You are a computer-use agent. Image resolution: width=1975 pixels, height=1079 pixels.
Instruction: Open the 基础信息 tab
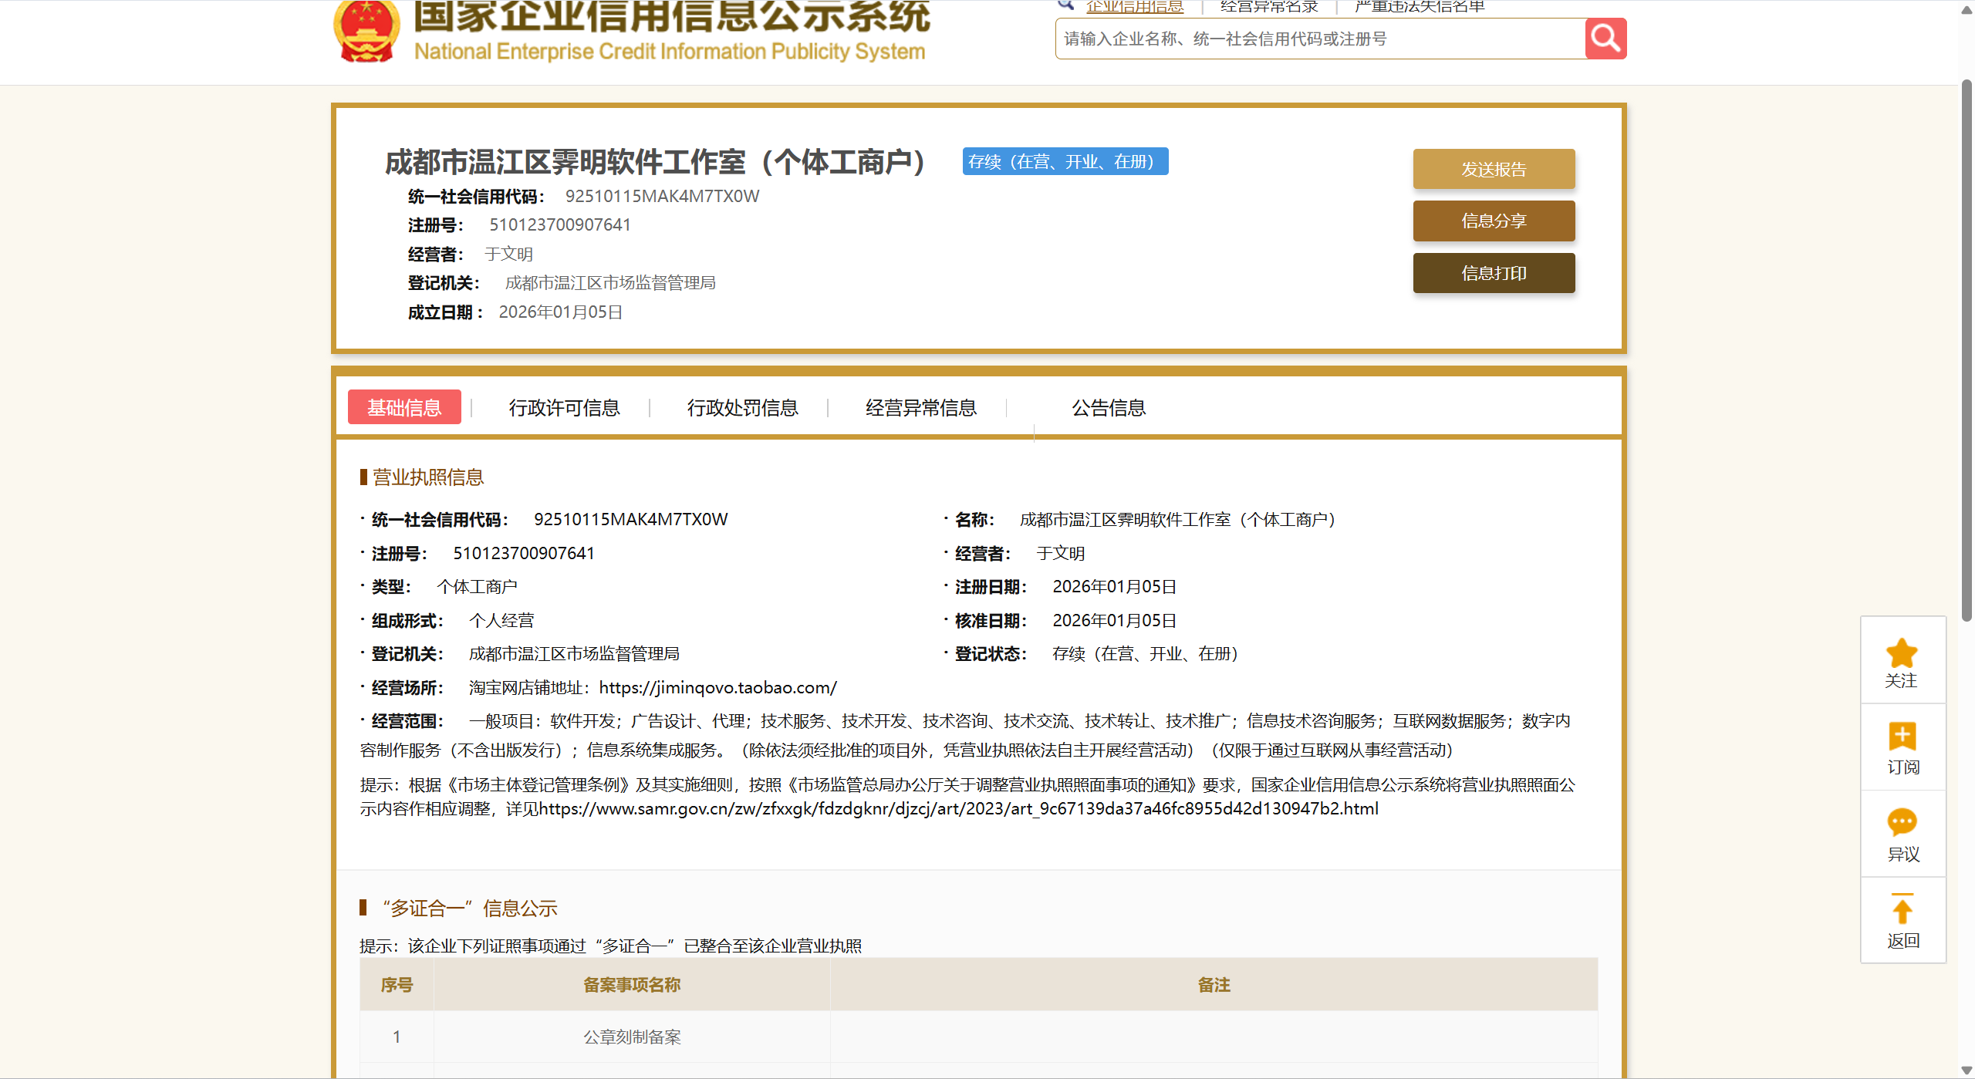[x=404, y=407]
